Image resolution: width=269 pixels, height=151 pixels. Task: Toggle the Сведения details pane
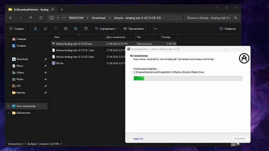(227, 29)
